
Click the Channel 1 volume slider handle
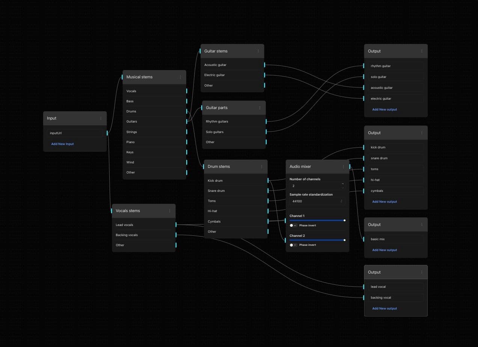(344, 220)
